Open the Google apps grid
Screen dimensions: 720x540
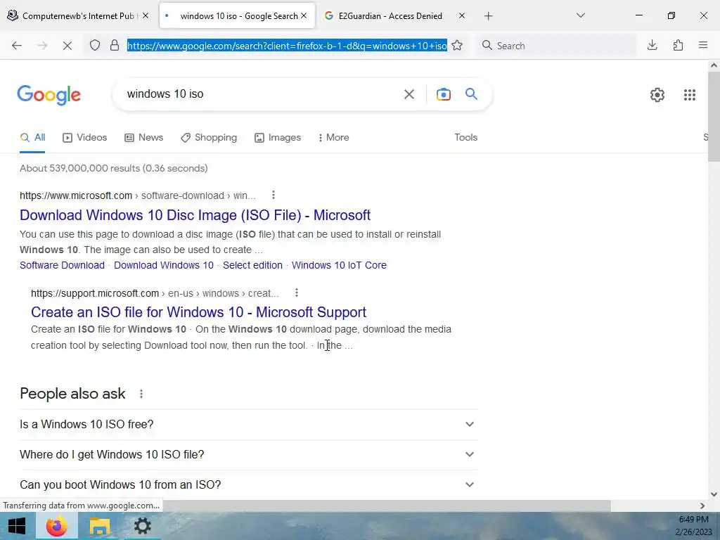[689, 95]
